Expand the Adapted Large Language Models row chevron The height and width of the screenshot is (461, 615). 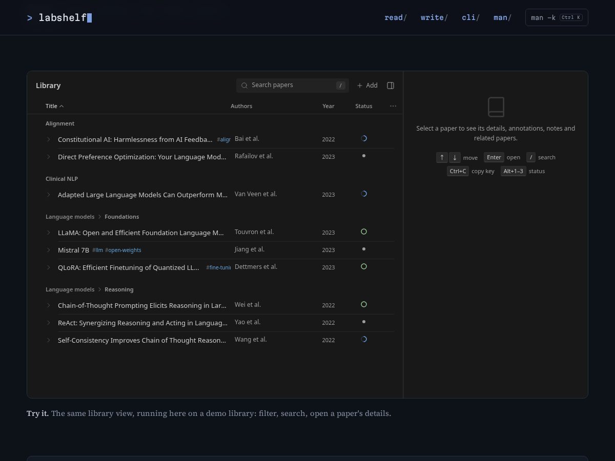(49, 195)
